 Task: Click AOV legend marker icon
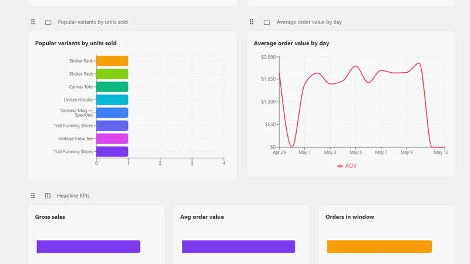(x=340, y=166)
